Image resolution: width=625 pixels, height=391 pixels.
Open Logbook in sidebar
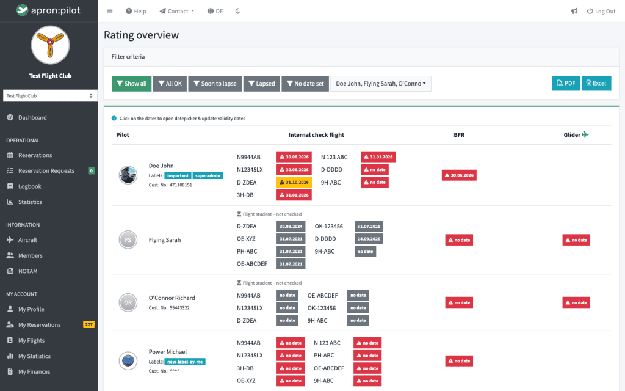click(x=29, y=186)
